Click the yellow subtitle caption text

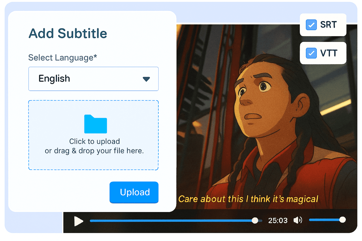[248, 199]
